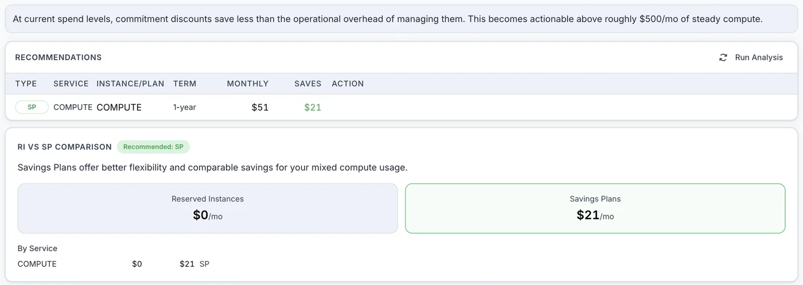This screenshot has width=803, height=285.
Task: Click the green $21 saves value in table
Action: coord(313,107)
